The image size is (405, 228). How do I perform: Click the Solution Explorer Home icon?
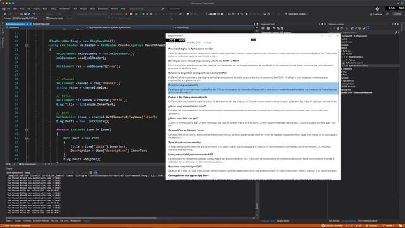coord(337,28)
